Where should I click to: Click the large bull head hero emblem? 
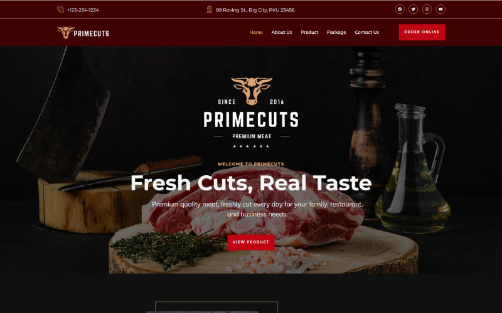(x=252, y=91)
